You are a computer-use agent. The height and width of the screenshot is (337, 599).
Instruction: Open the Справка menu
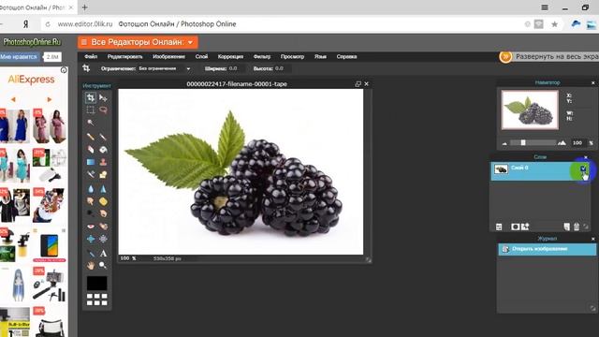pos(346,56)
